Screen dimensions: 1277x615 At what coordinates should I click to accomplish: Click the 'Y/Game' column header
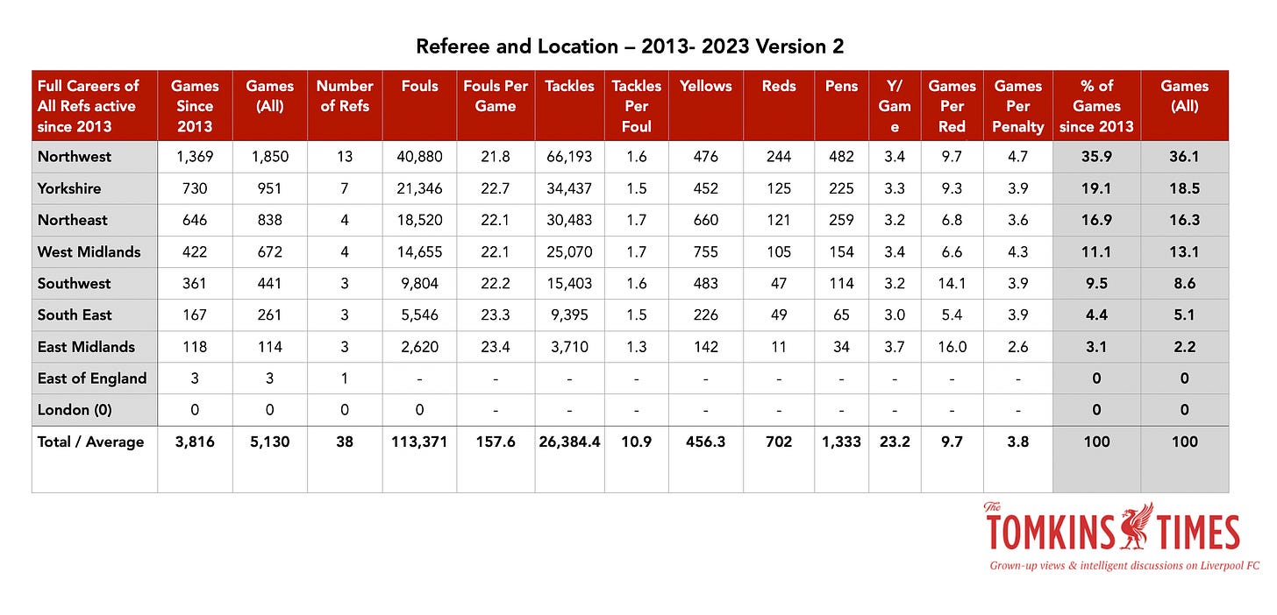coord(895,106)
